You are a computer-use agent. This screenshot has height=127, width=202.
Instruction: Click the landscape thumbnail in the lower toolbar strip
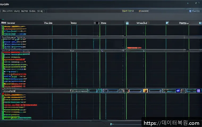click(x=169, y=91)
